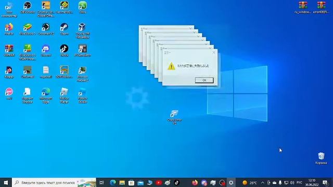The image size is (333, 187).
Task: Open Microsoft Store from the taskbar
Action: point(131,182)
